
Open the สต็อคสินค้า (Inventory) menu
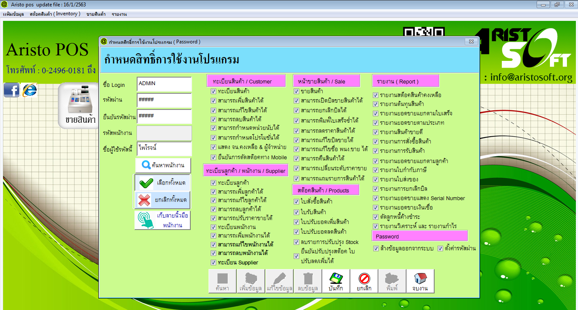coord(55,14)
